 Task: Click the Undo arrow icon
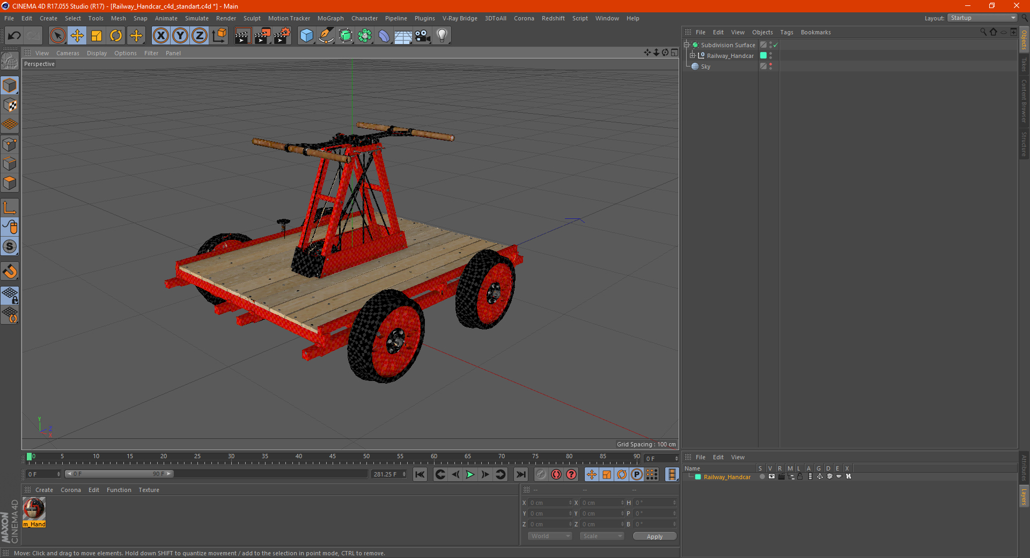(x=14, y=36)
